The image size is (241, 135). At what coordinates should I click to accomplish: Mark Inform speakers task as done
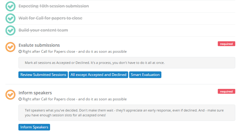11,95
